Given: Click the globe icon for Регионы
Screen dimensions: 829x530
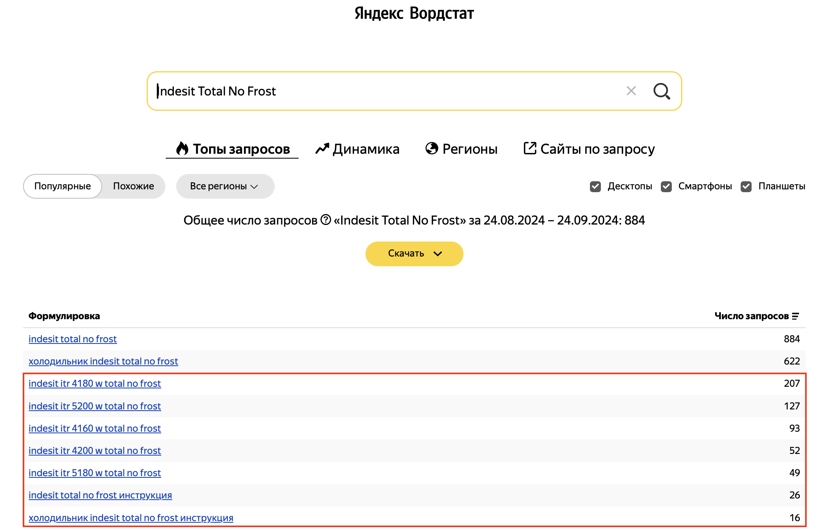Looking at the screenshot, I should point(432,148).
